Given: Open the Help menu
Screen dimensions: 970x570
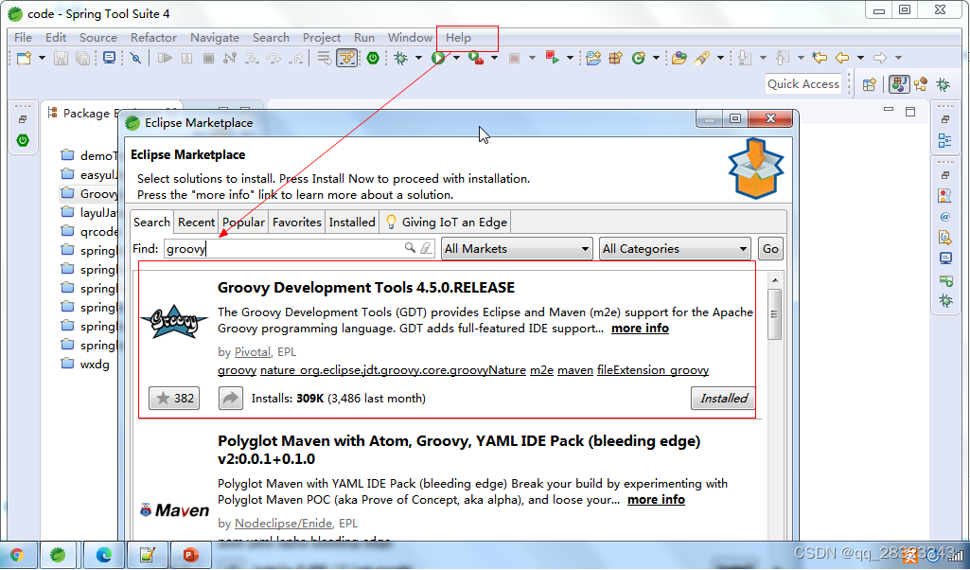Looking at the screenshot, I should click(x=458, y=38).
